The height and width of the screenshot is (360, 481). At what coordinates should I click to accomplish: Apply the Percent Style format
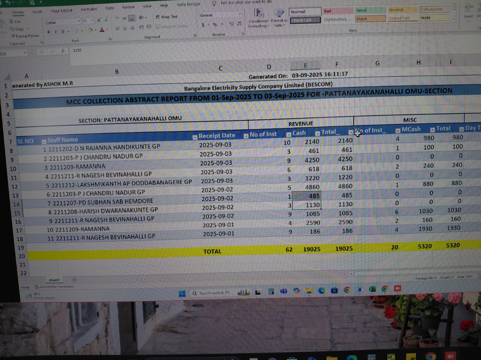point(215,25)
